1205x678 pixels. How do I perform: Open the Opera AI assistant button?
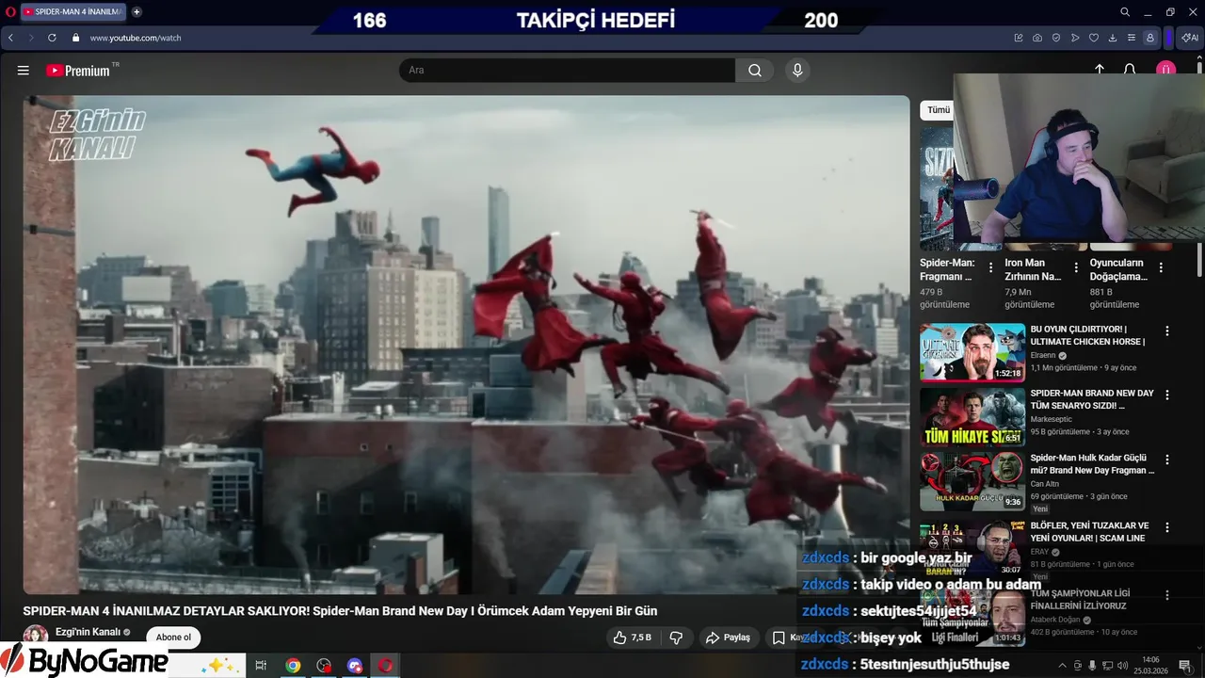click(x=1190, y=38)
